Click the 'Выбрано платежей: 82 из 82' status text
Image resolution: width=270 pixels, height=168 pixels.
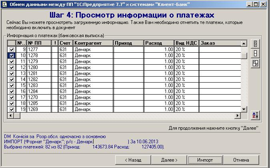[x=33, y=147]
